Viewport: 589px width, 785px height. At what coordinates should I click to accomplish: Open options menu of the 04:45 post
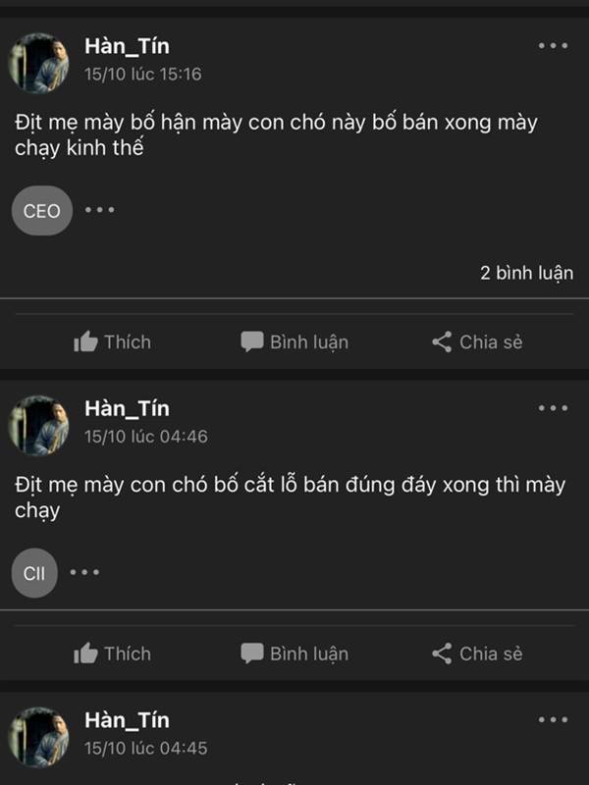point(553,720)
